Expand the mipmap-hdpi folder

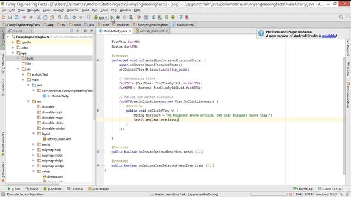[x=33, y=150]
